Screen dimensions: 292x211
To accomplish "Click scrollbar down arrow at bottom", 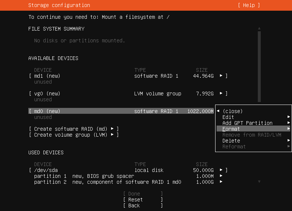I will (259, 182).
